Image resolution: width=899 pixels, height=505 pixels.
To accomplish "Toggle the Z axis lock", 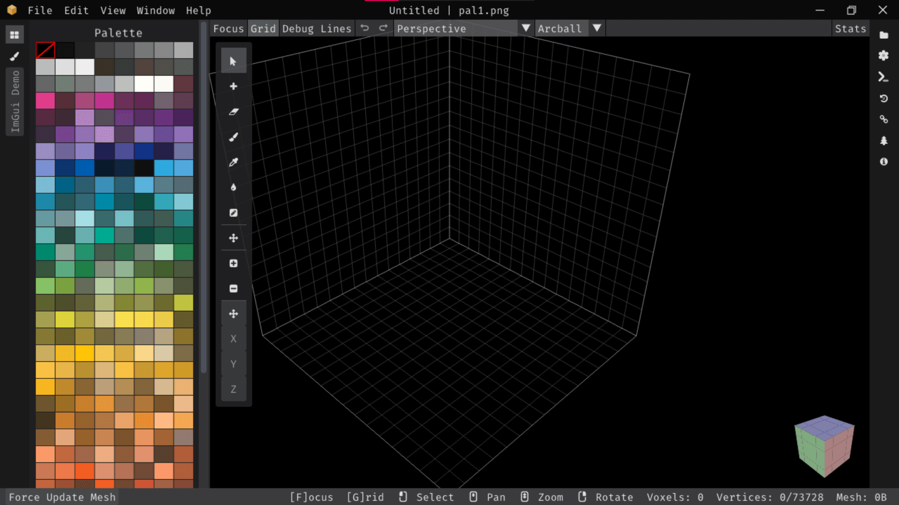I will point(233,390).
